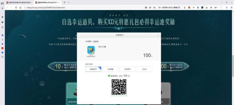
Task: Click the 100 元 order amount
Action: point(148,55)
